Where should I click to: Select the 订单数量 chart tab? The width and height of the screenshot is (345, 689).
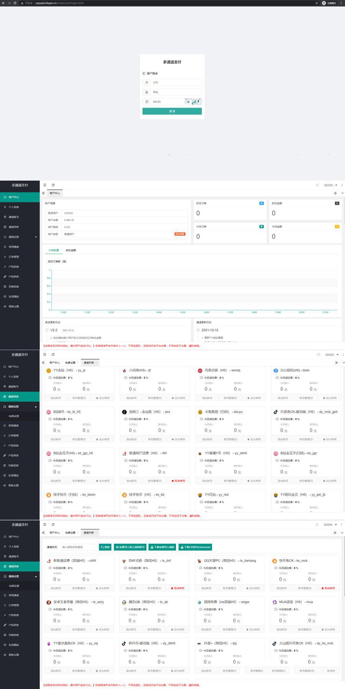(54, 250)
